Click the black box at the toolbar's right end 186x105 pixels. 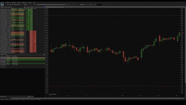pyautogui.click(x=99, y=5)
